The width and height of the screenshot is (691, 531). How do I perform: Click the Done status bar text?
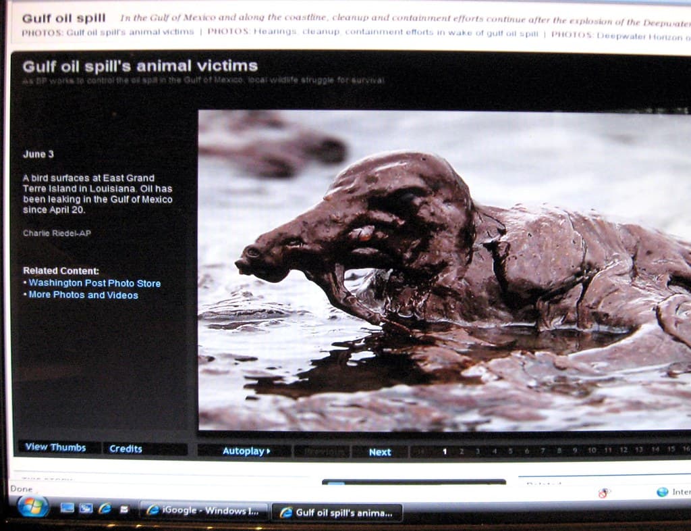[22, 489]
